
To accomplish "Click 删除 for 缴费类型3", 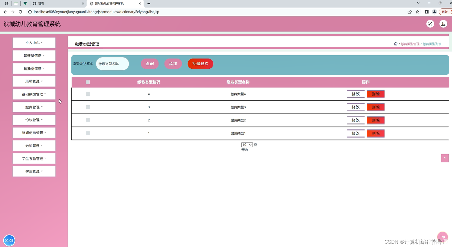I will pos(376,107).
